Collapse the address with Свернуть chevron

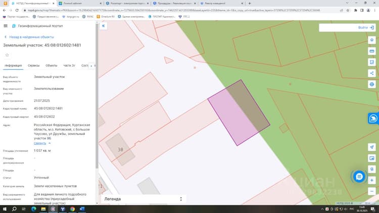click(x=42, y=143)
